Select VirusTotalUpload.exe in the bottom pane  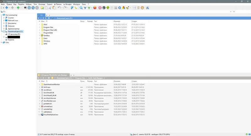click(51, 115)
